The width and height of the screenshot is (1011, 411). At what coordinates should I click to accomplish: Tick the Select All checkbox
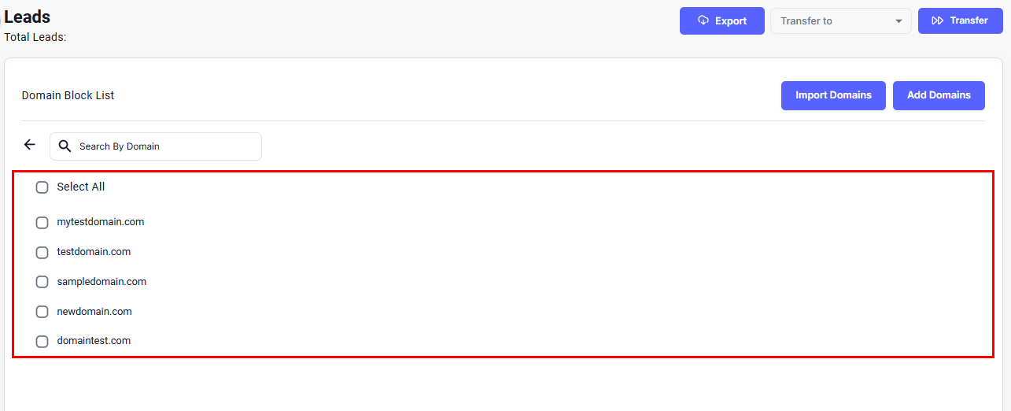pyautogui.click(x=42, y=187)
